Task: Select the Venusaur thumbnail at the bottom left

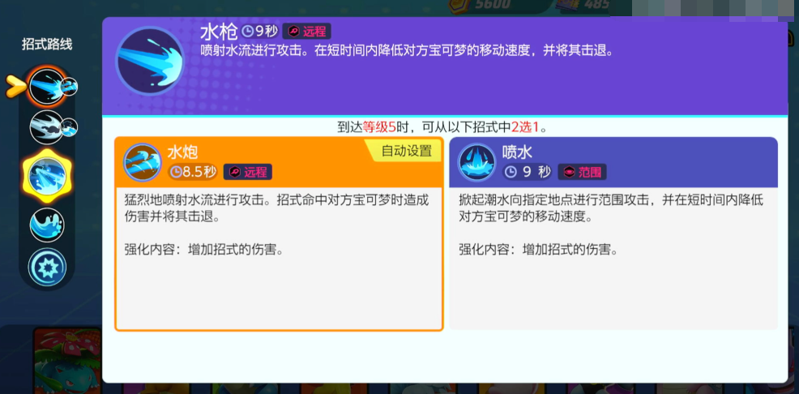Action: 66,361
